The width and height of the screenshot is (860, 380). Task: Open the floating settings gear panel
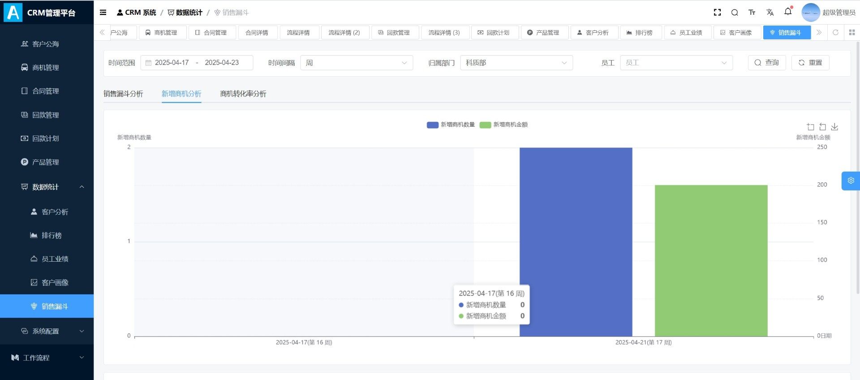point(851,181)
